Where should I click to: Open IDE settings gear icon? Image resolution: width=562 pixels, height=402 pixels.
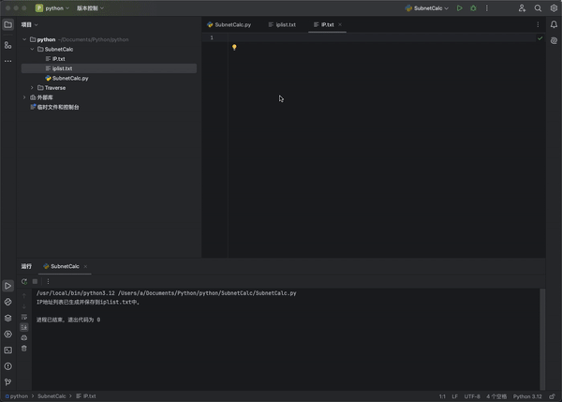pos(554,8)
